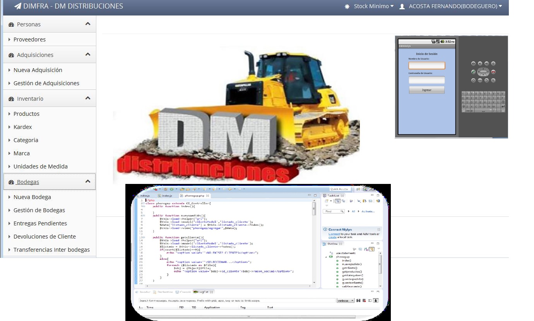This screenshot has height=321, width=534.
Task: Click the dashboard icon next to Bodegas
Action: click(11, 182)
